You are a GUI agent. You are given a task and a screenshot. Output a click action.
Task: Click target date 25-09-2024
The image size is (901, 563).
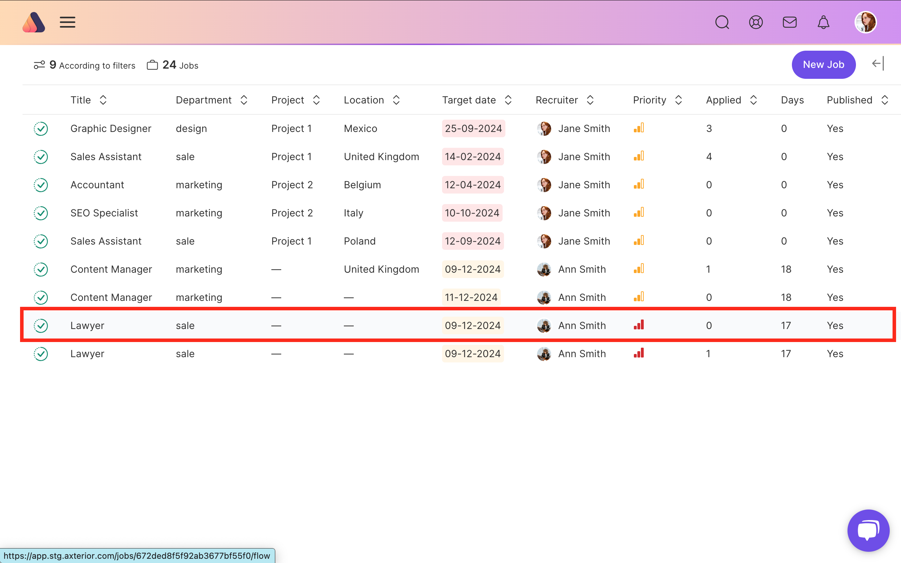coord(473,129)
